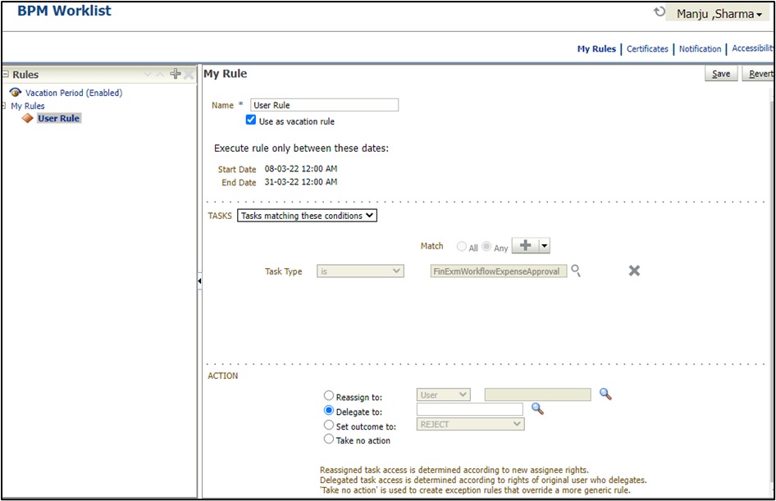The width and height of the screenshot is (776, 501).
Task: Remove Task Type condition with X icon
Action: click(x=634, y=271)
